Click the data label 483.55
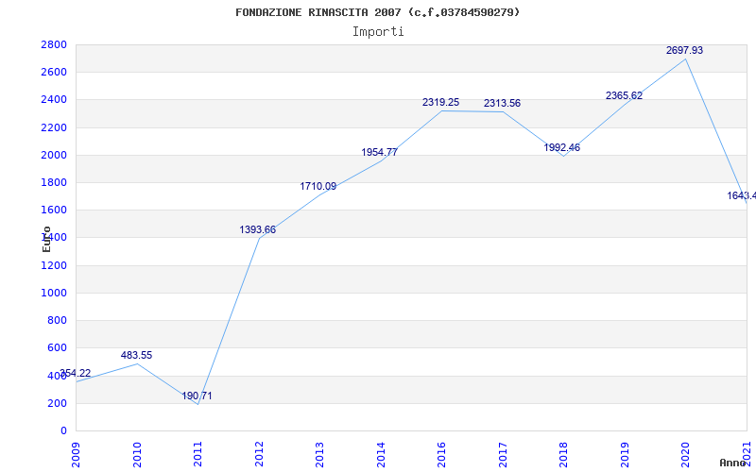Viewport: 756px width, 472px height. [x=136, y=356]
